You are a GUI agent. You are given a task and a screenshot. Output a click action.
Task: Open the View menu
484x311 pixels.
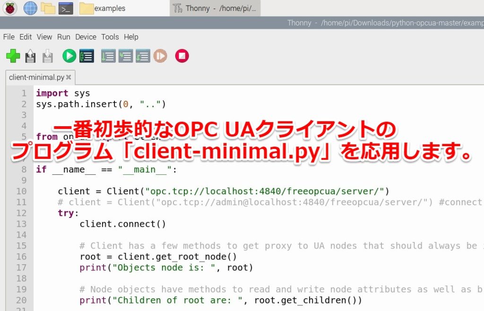(x=44, y=37)
